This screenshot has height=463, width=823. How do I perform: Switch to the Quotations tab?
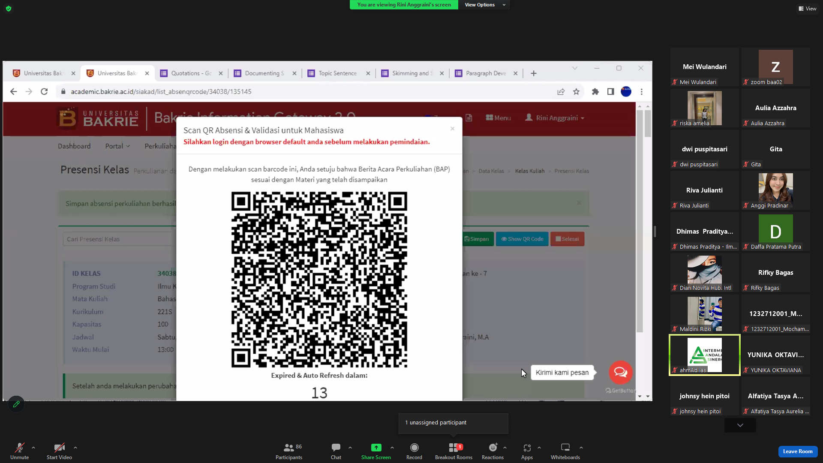pos(191,73)
